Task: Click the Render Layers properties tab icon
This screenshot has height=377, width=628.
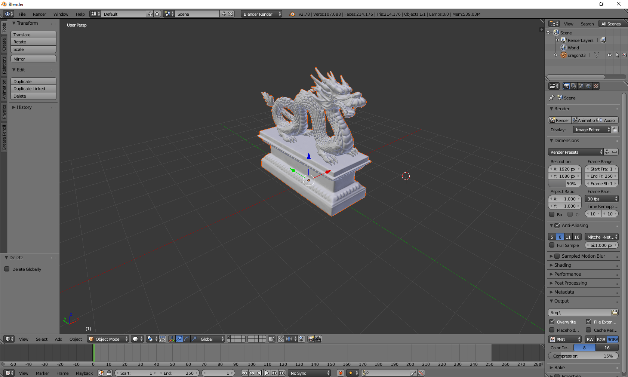Action: [x=573, y=86]
